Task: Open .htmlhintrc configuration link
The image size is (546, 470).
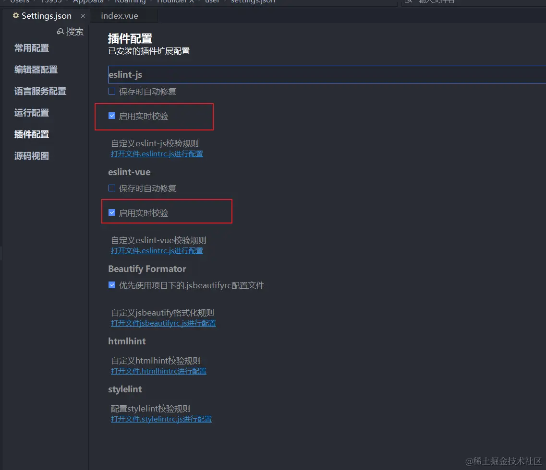Action: coord(158,371)
